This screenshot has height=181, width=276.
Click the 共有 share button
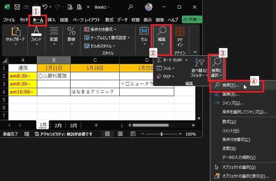[x=192, y=20]
